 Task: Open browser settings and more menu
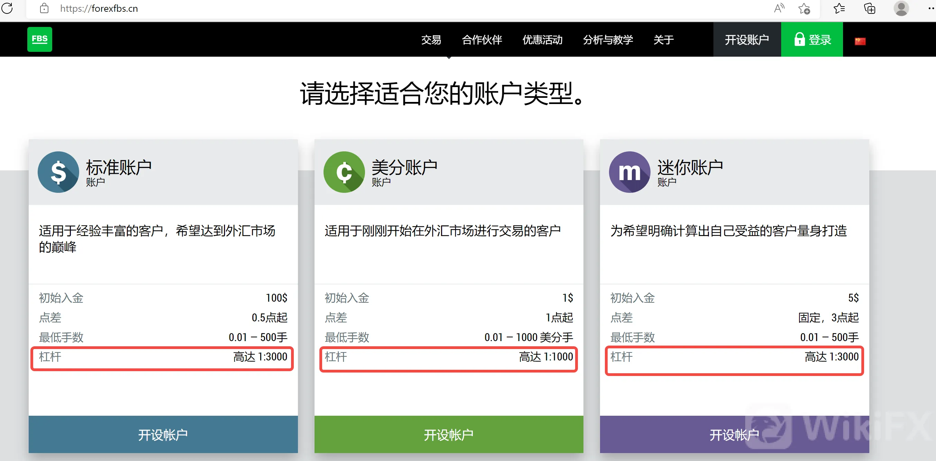point(930,8)
